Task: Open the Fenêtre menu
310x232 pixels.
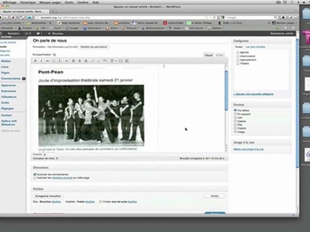Action: pos(83,2)
